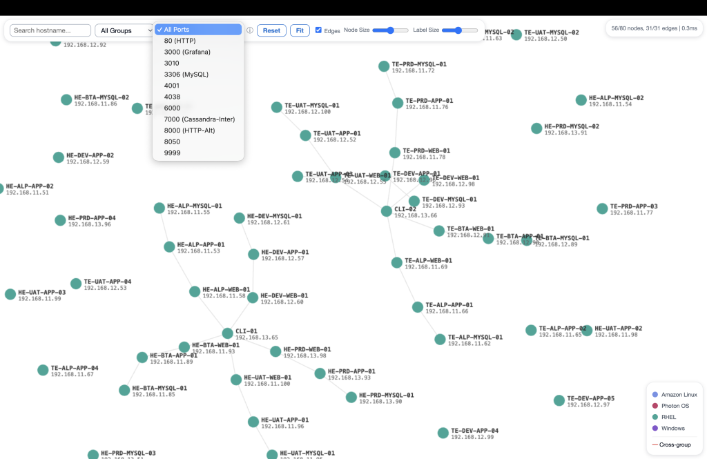Click the Cross-group legend entry

click(671, 445)
